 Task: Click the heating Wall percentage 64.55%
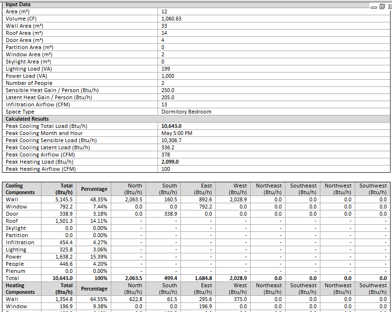click(x=98, y=299)
